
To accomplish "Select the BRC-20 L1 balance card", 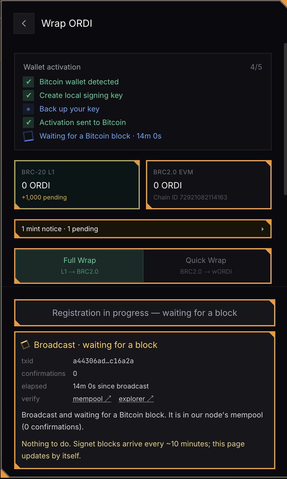I will [77, 185].
